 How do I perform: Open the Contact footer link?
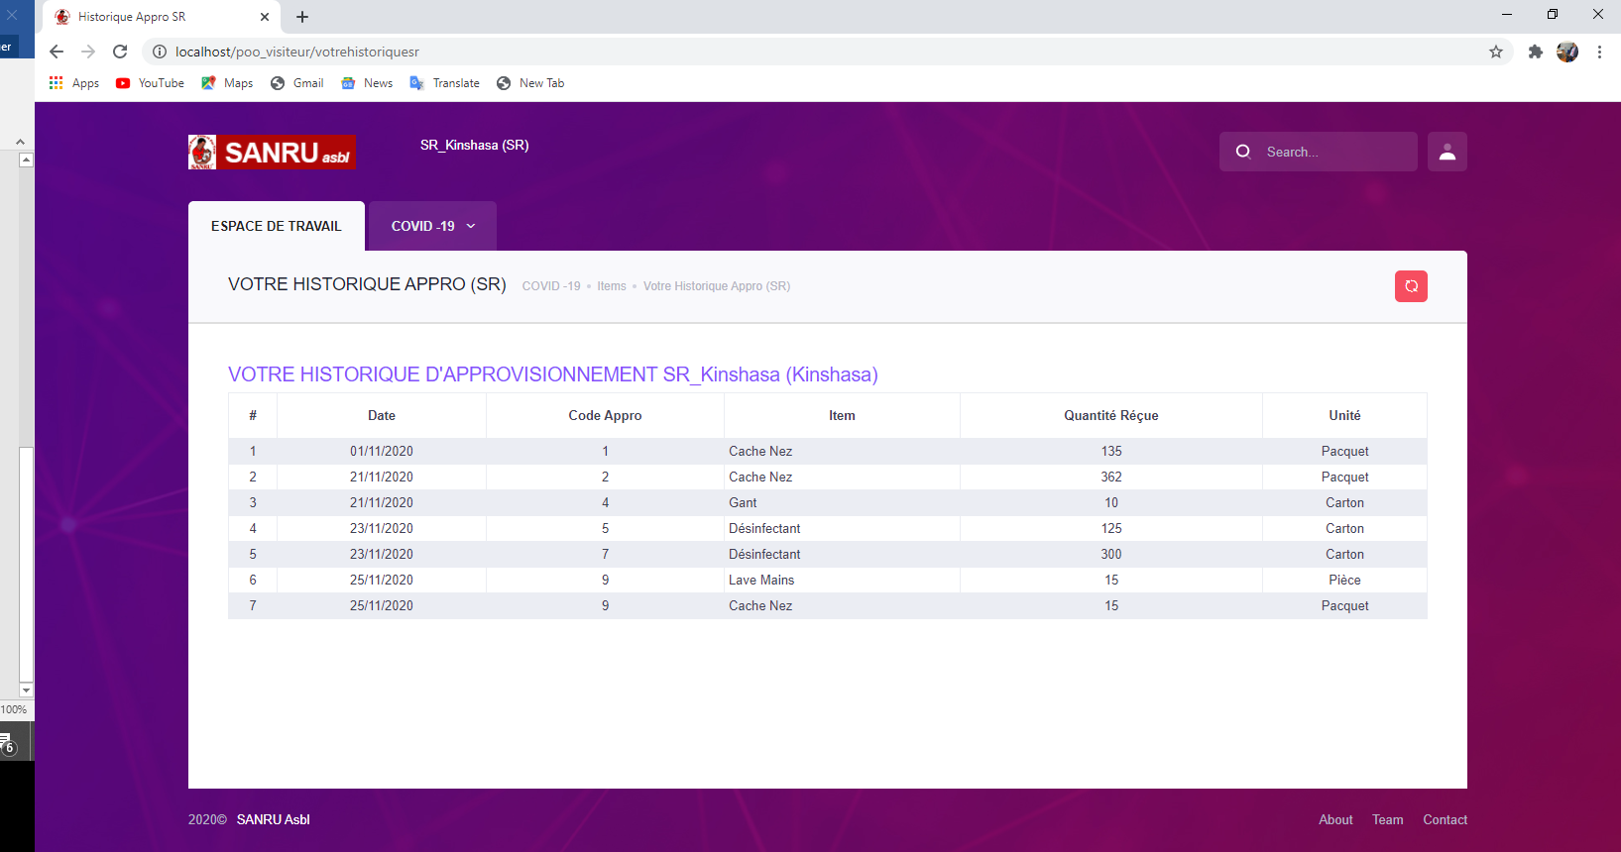point(1445,819)
